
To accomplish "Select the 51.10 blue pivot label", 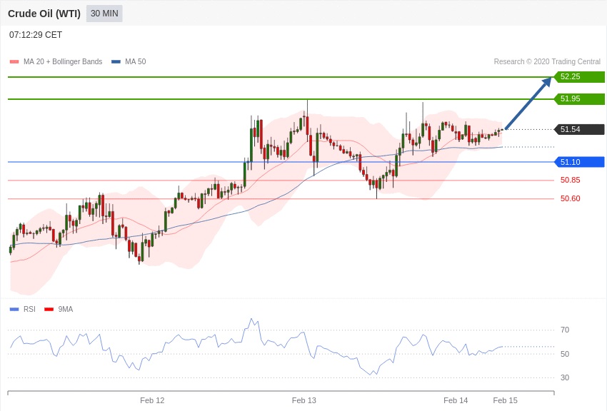I will [x=579, y=162].
